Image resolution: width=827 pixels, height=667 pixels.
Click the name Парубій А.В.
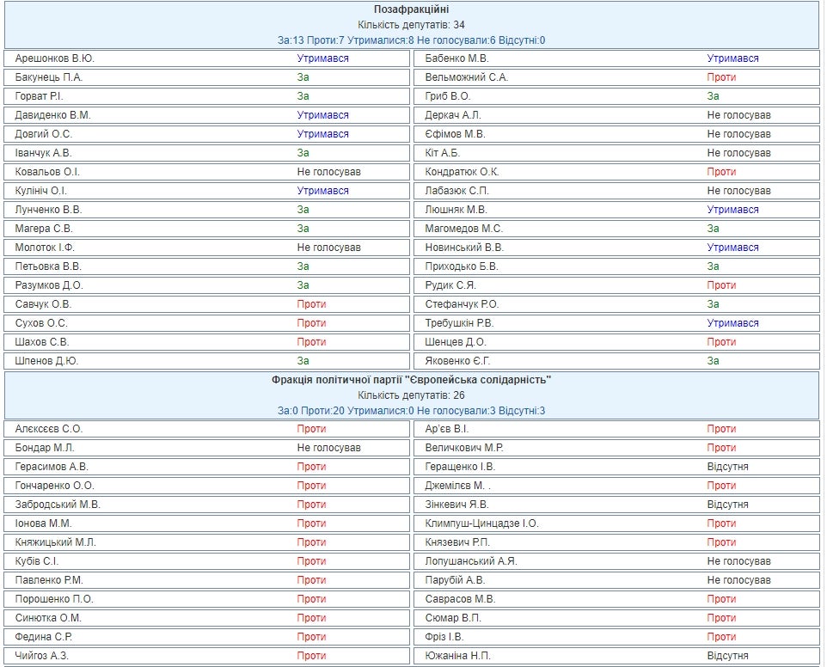point(455,580)
